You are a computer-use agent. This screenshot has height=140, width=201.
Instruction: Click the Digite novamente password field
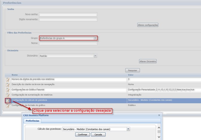[68, 19]
